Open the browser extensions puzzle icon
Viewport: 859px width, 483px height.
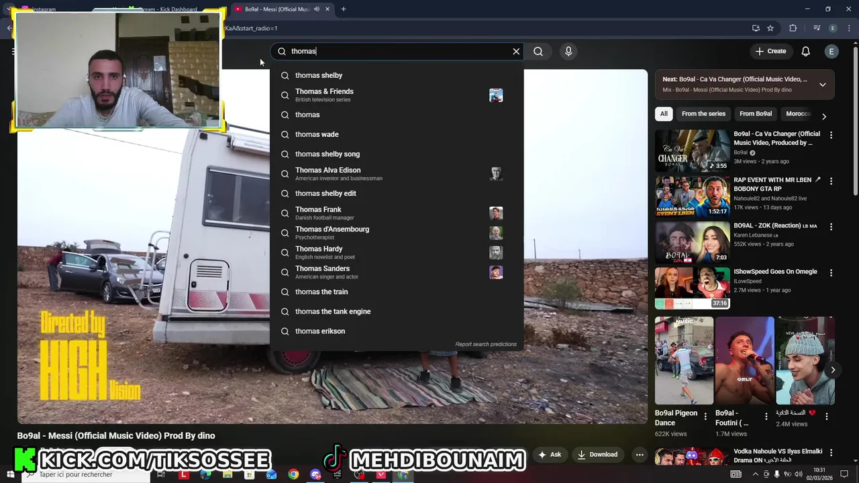(793, 28)
